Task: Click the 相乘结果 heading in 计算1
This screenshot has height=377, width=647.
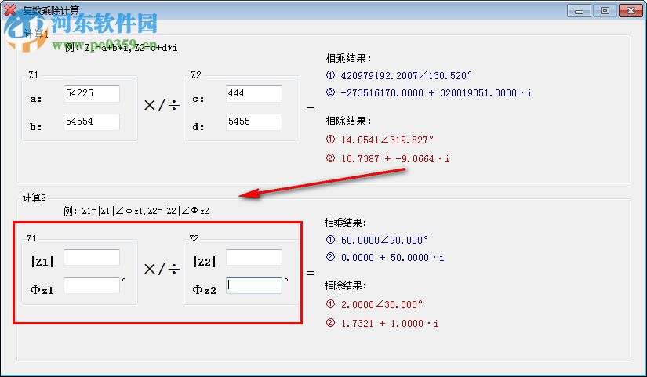Action: tap(348, 58)
